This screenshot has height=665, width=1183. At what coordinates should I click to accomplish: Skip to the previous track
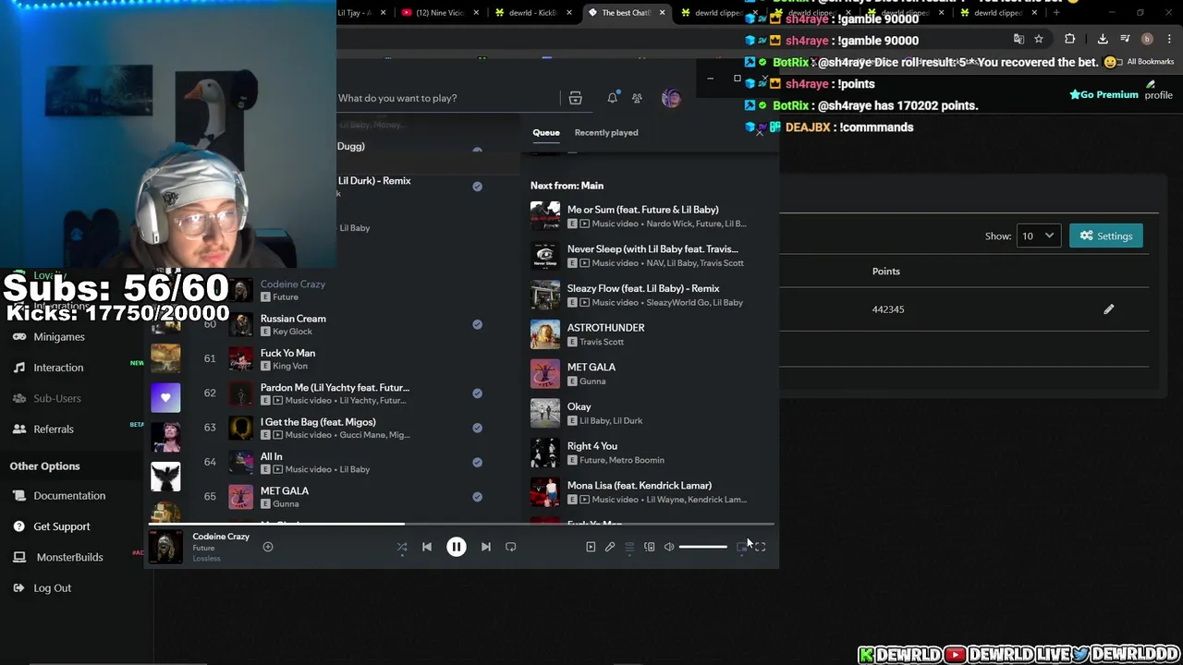tap(427, 547)
